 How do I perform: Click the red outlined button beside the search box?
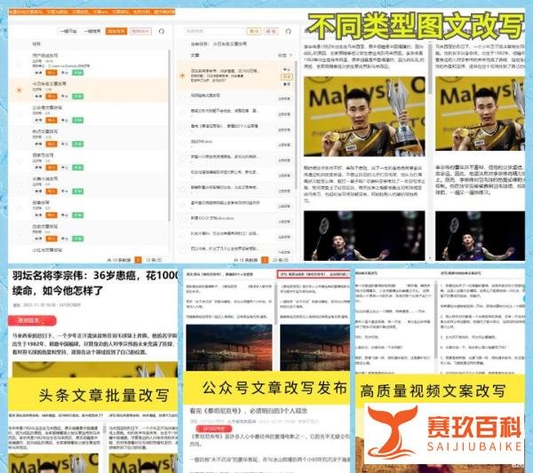271,31
